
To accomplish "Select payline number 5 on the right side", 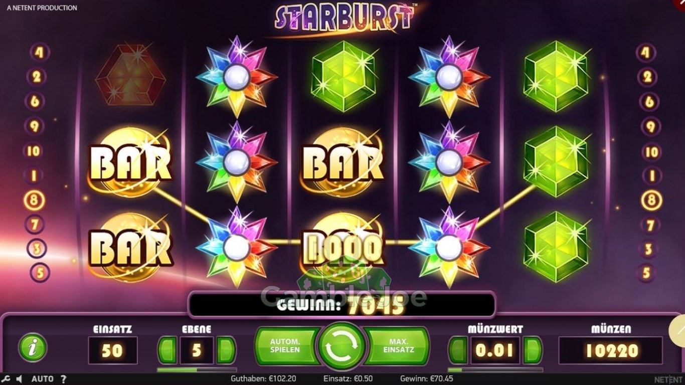I will click(646, 273).
